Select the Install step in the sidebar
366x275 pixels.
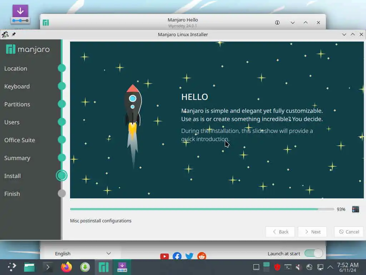pyautogui.click(x=13, y=176)
